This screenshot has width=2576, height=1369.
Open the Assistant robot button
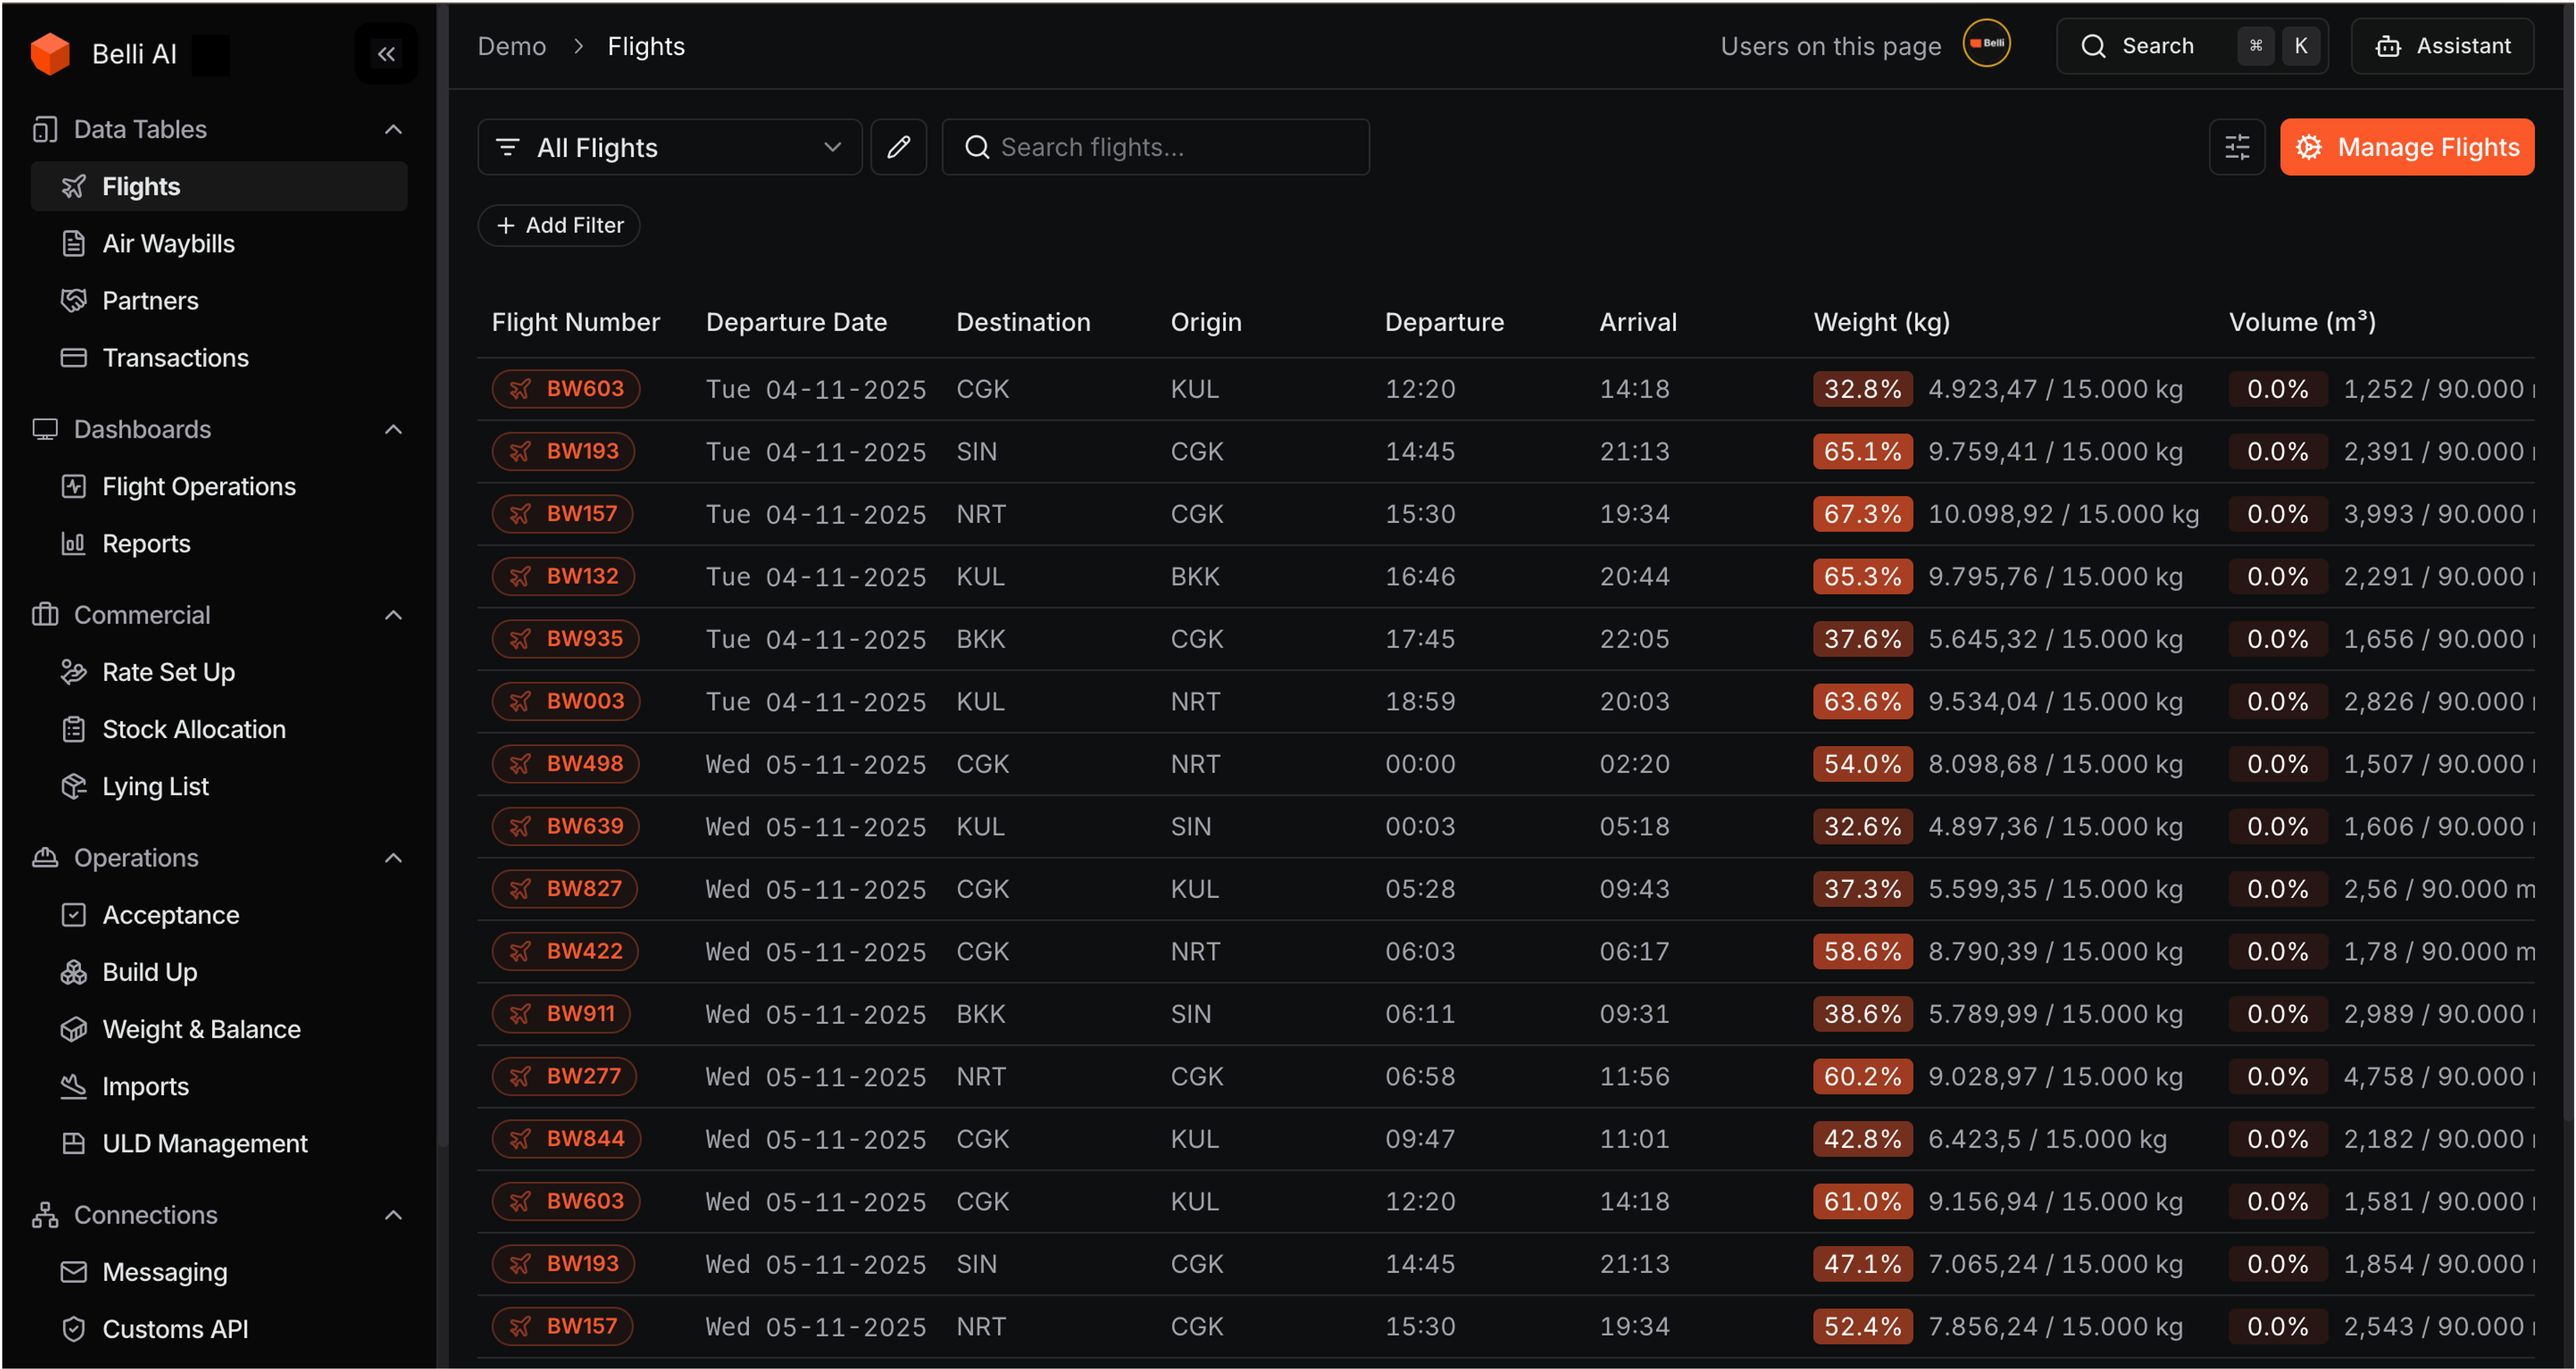pos(2442,46)
